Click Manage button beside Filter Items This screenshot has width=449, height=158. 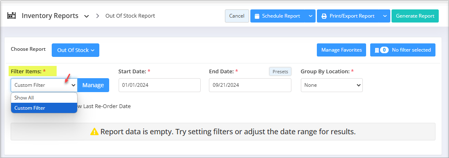click(x=93, y=85)
